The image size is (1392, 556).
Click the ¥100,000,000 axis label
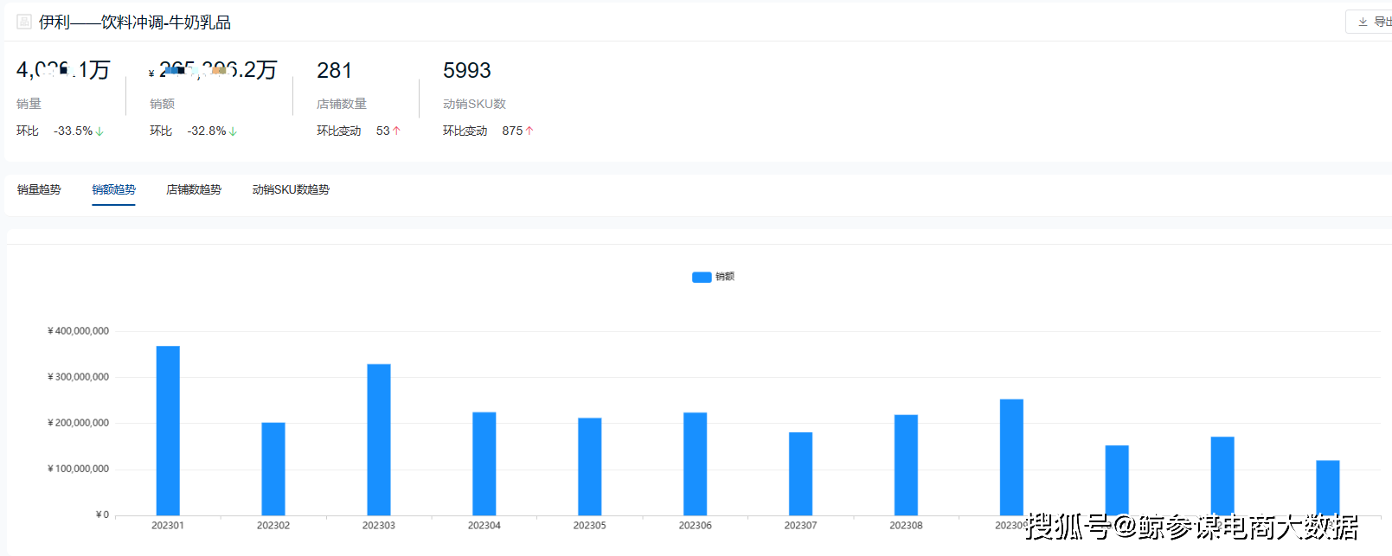(78, 469)
